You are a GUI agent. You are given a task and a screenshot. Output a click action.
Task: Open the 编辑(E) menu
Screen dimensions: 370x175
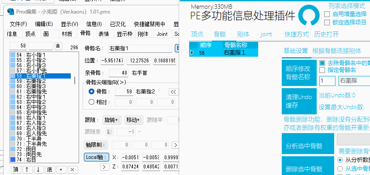[x=44, y=24]
